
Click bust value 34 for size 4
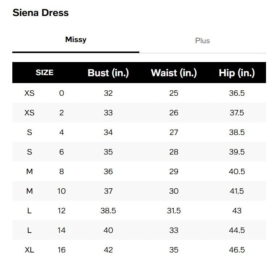click(x=108, y=132)
